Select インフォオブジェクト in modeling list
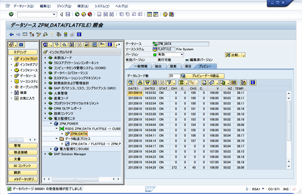Screen dimensions: 302x194 [x=29, y=64]
